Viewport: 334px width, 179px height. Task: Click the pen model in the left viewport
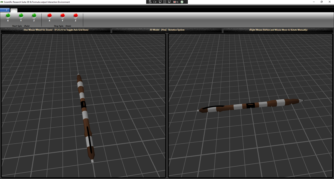[x=85, y=117]
